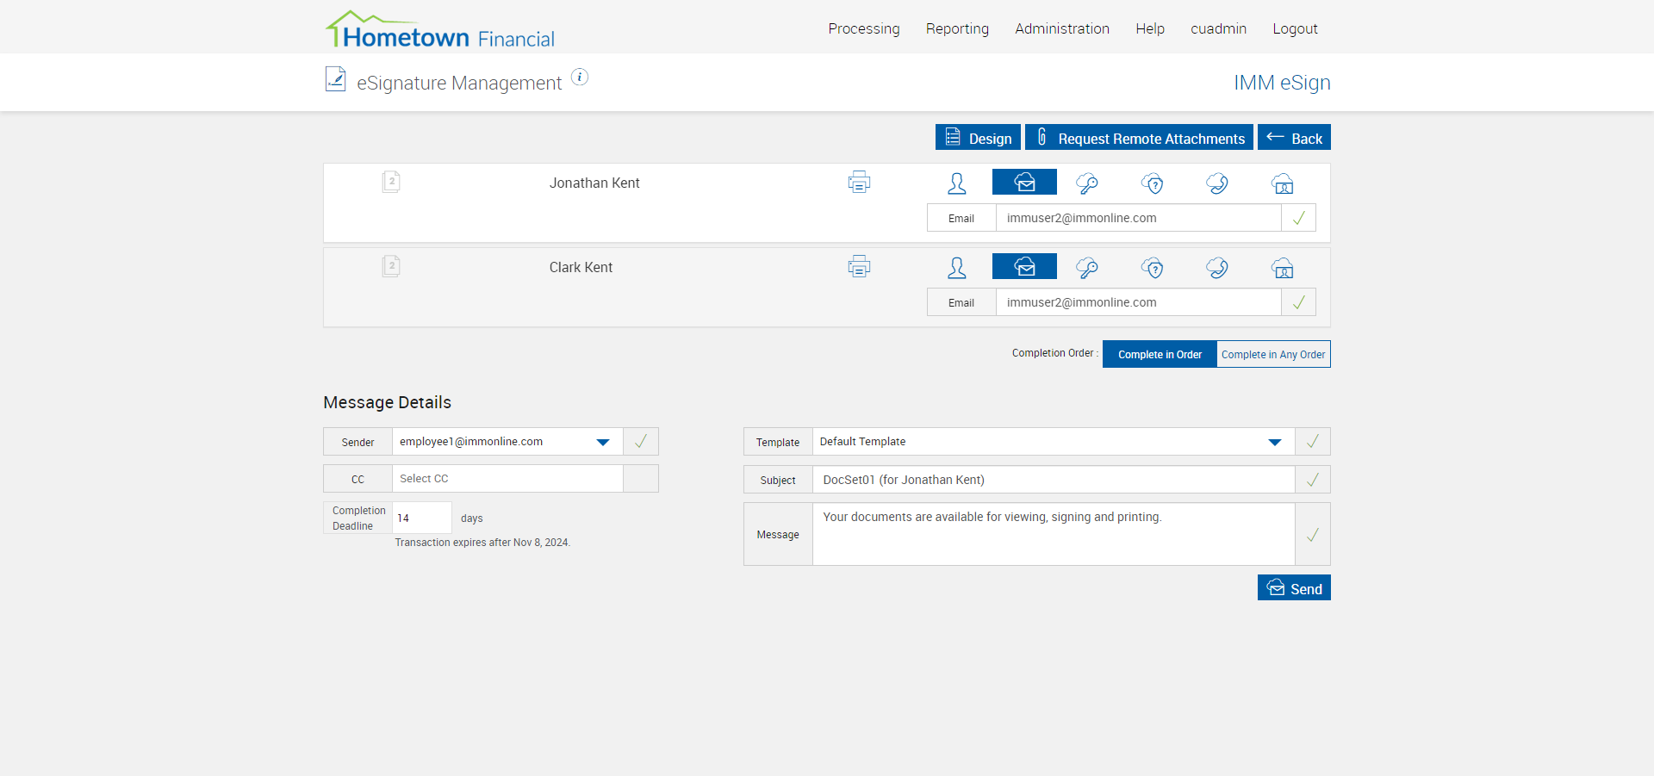The image size is (1654, 776).
Task: Click the Request Remote Attachments button
Action: [1139, 138]
